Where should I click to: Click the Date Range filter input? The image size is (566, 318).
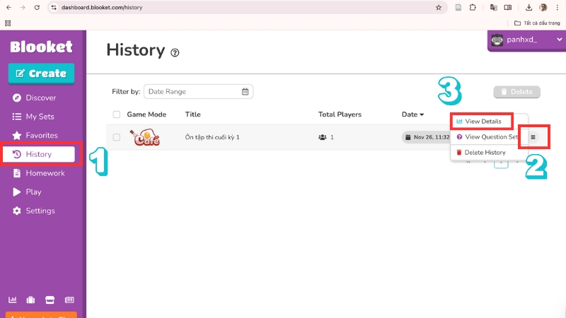[192, 91]
